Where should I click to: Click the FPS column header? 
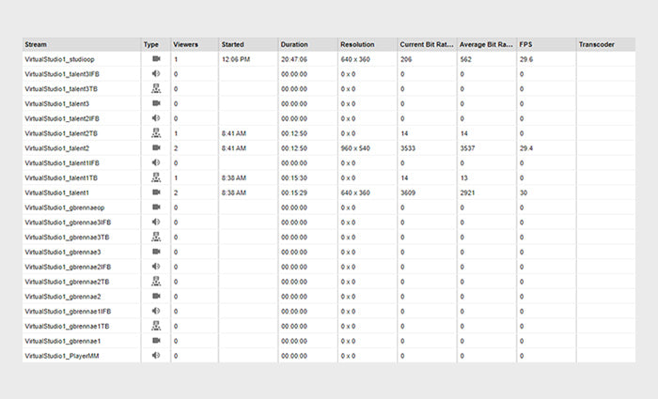pos(526,44)
